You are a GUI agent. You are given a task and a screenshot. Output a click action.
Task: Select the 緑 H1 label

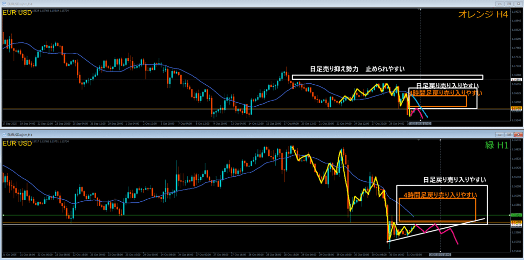pyautogui.click(x=496, y=145)
